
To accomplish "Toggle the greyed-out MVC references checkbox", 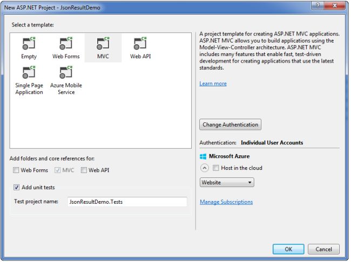I will click(x=58, y=170).
